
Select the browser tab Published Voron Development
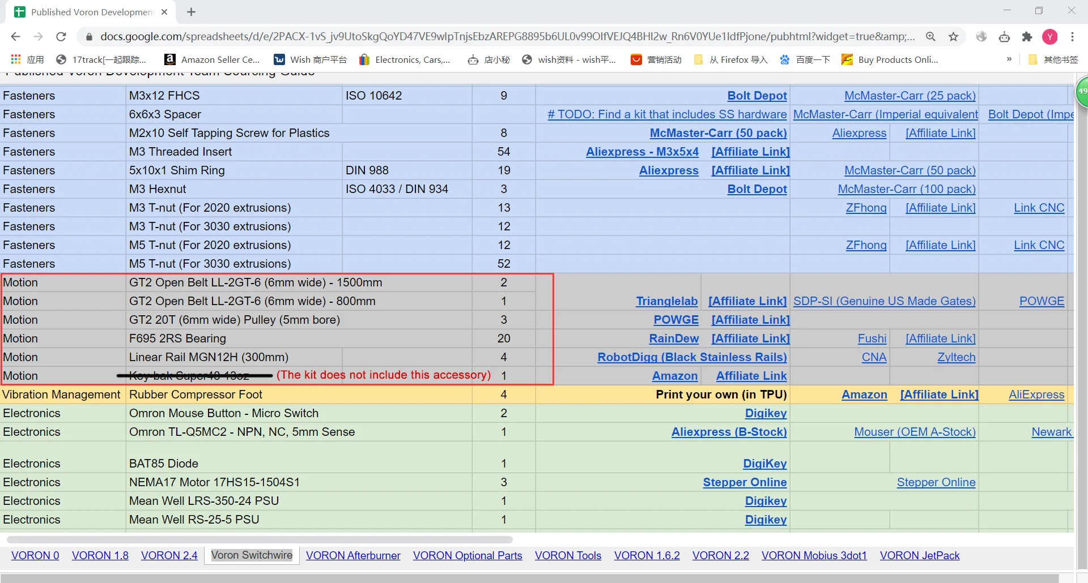tap(91, 12)
